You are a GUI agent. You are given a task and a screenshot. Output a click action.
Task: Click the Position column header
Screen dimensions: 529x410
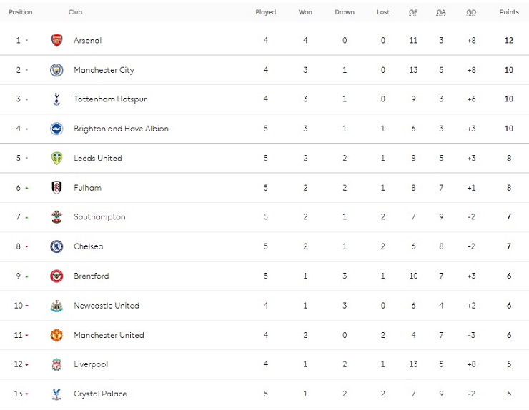click(21, 12)
